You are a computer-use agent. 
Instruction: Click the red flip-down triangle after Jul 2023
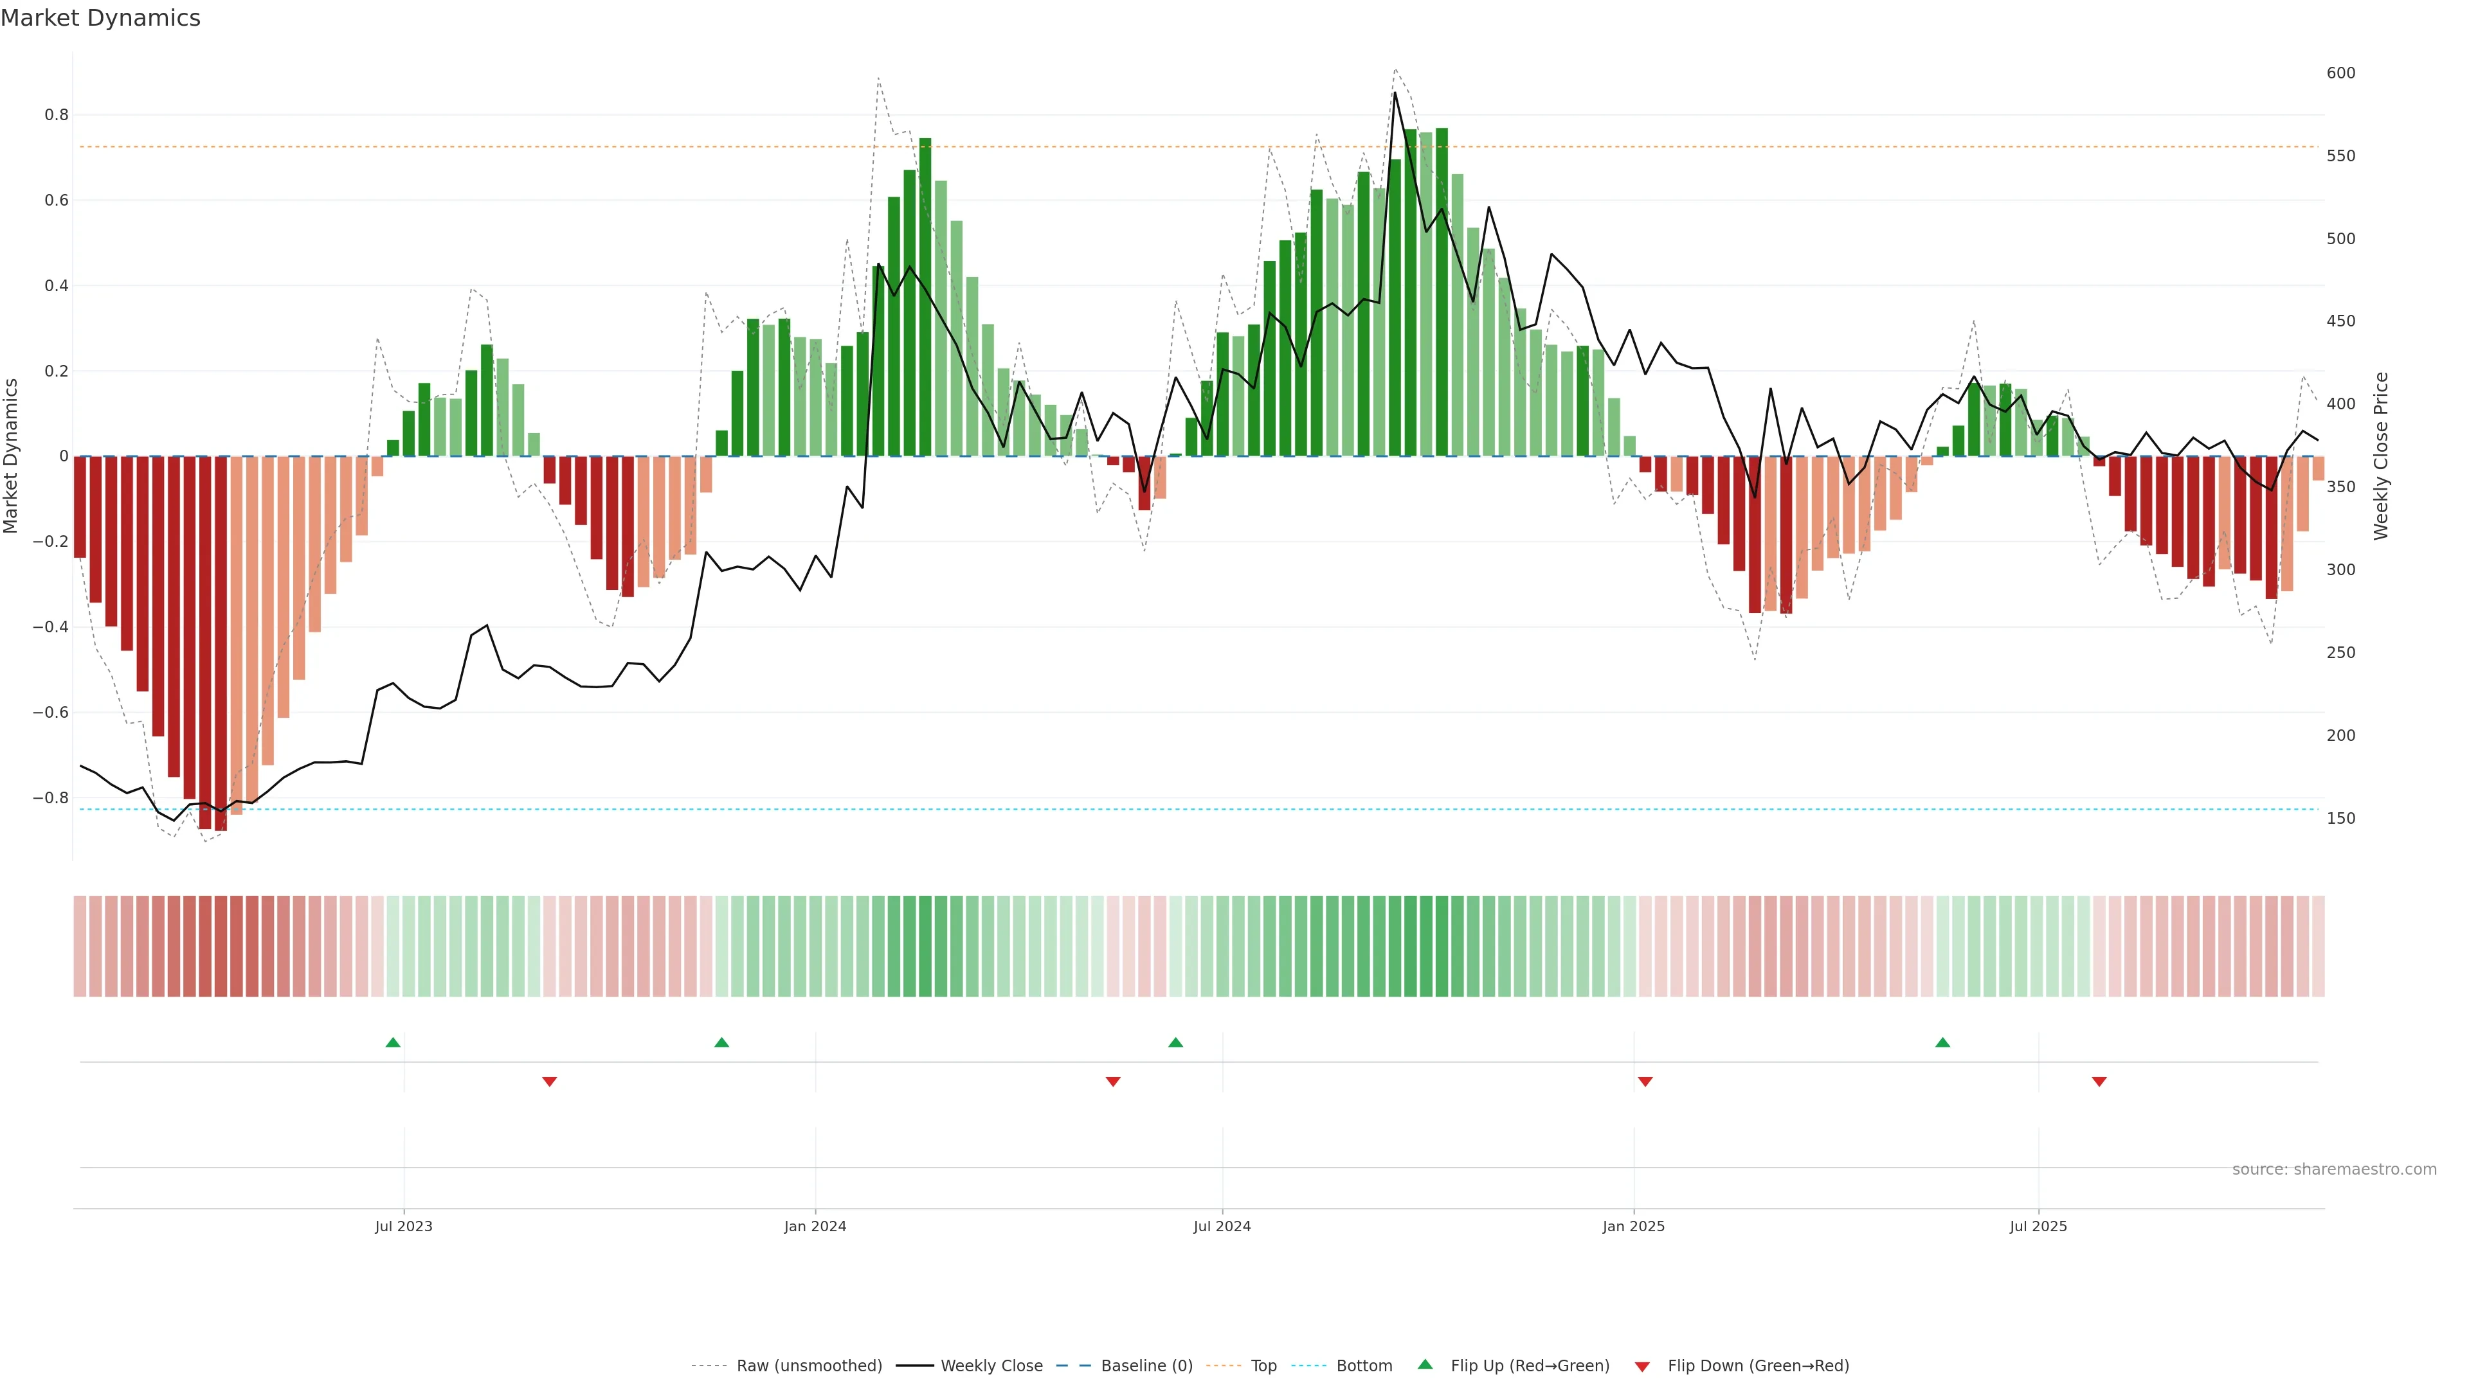pyautogui.click(x=549, y=1081)
